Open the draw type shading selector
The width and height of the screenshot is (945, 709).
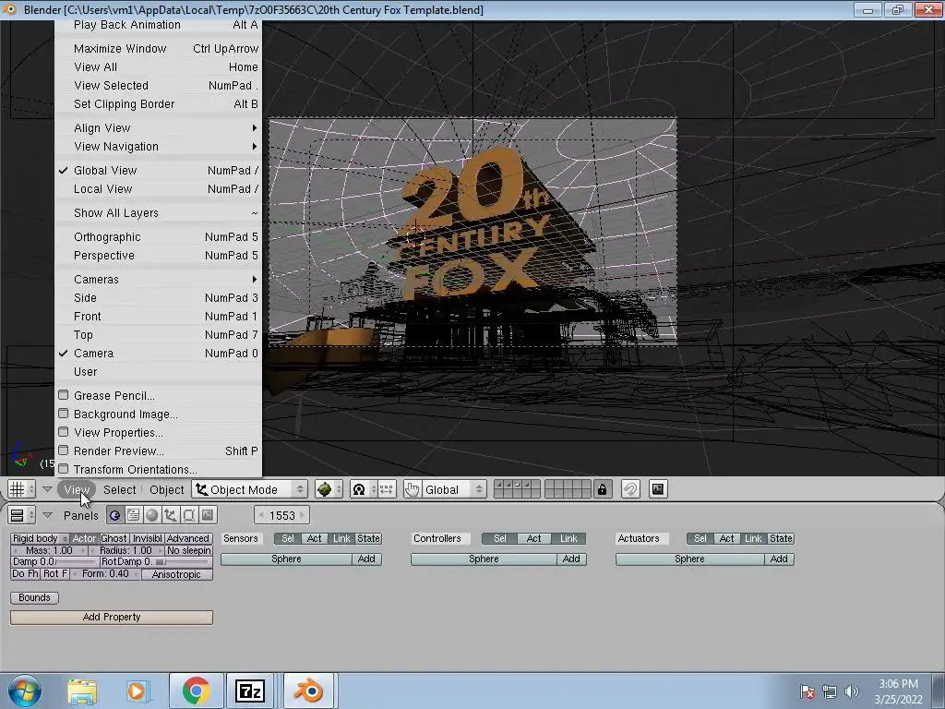[329, 489]
